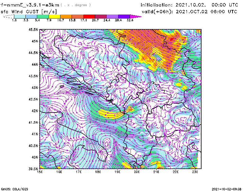Click the "43N" latitude label

pos(35,87)
